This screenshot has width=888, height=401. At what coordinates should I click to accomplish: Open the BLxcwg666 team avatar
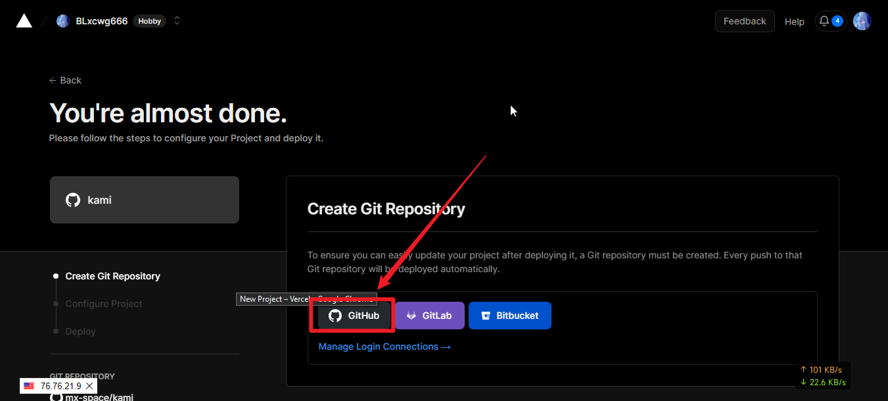(x=63, y=21)
